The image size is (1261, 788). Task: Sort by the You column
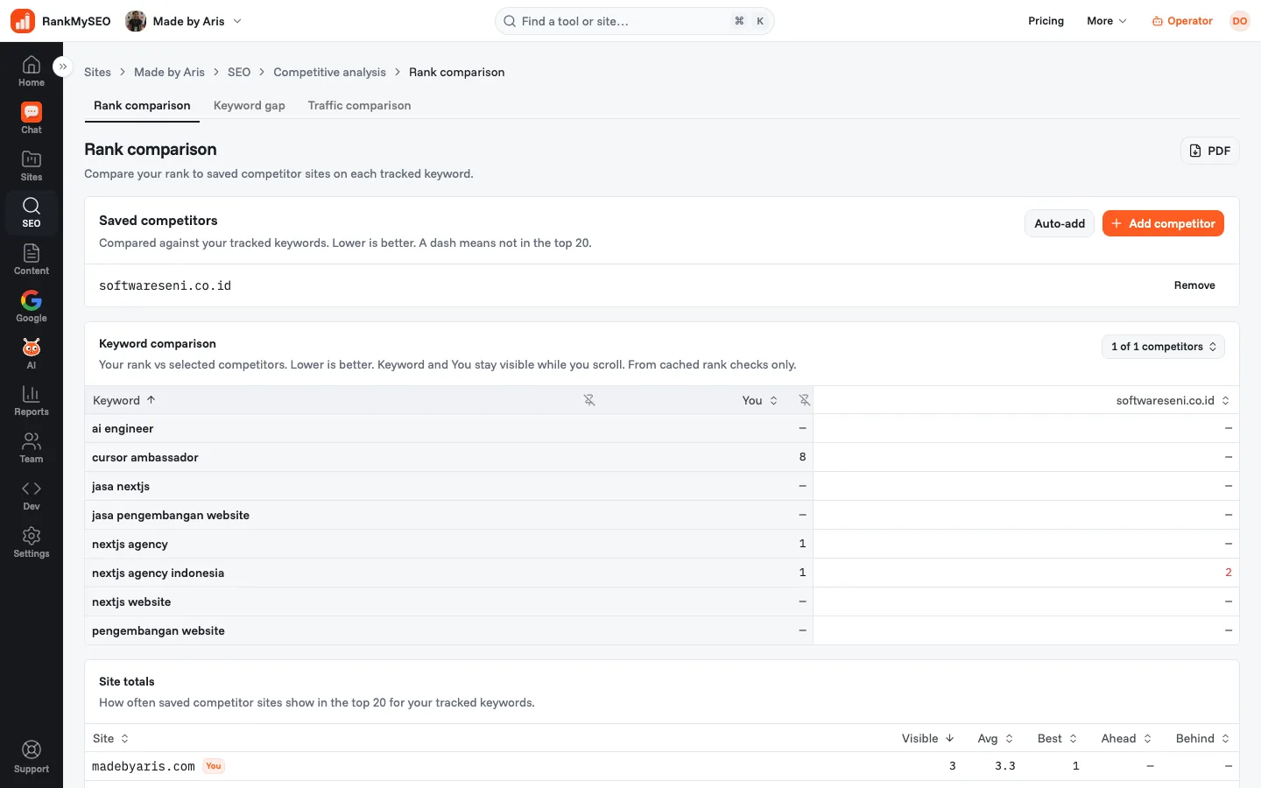coord(760,400)
